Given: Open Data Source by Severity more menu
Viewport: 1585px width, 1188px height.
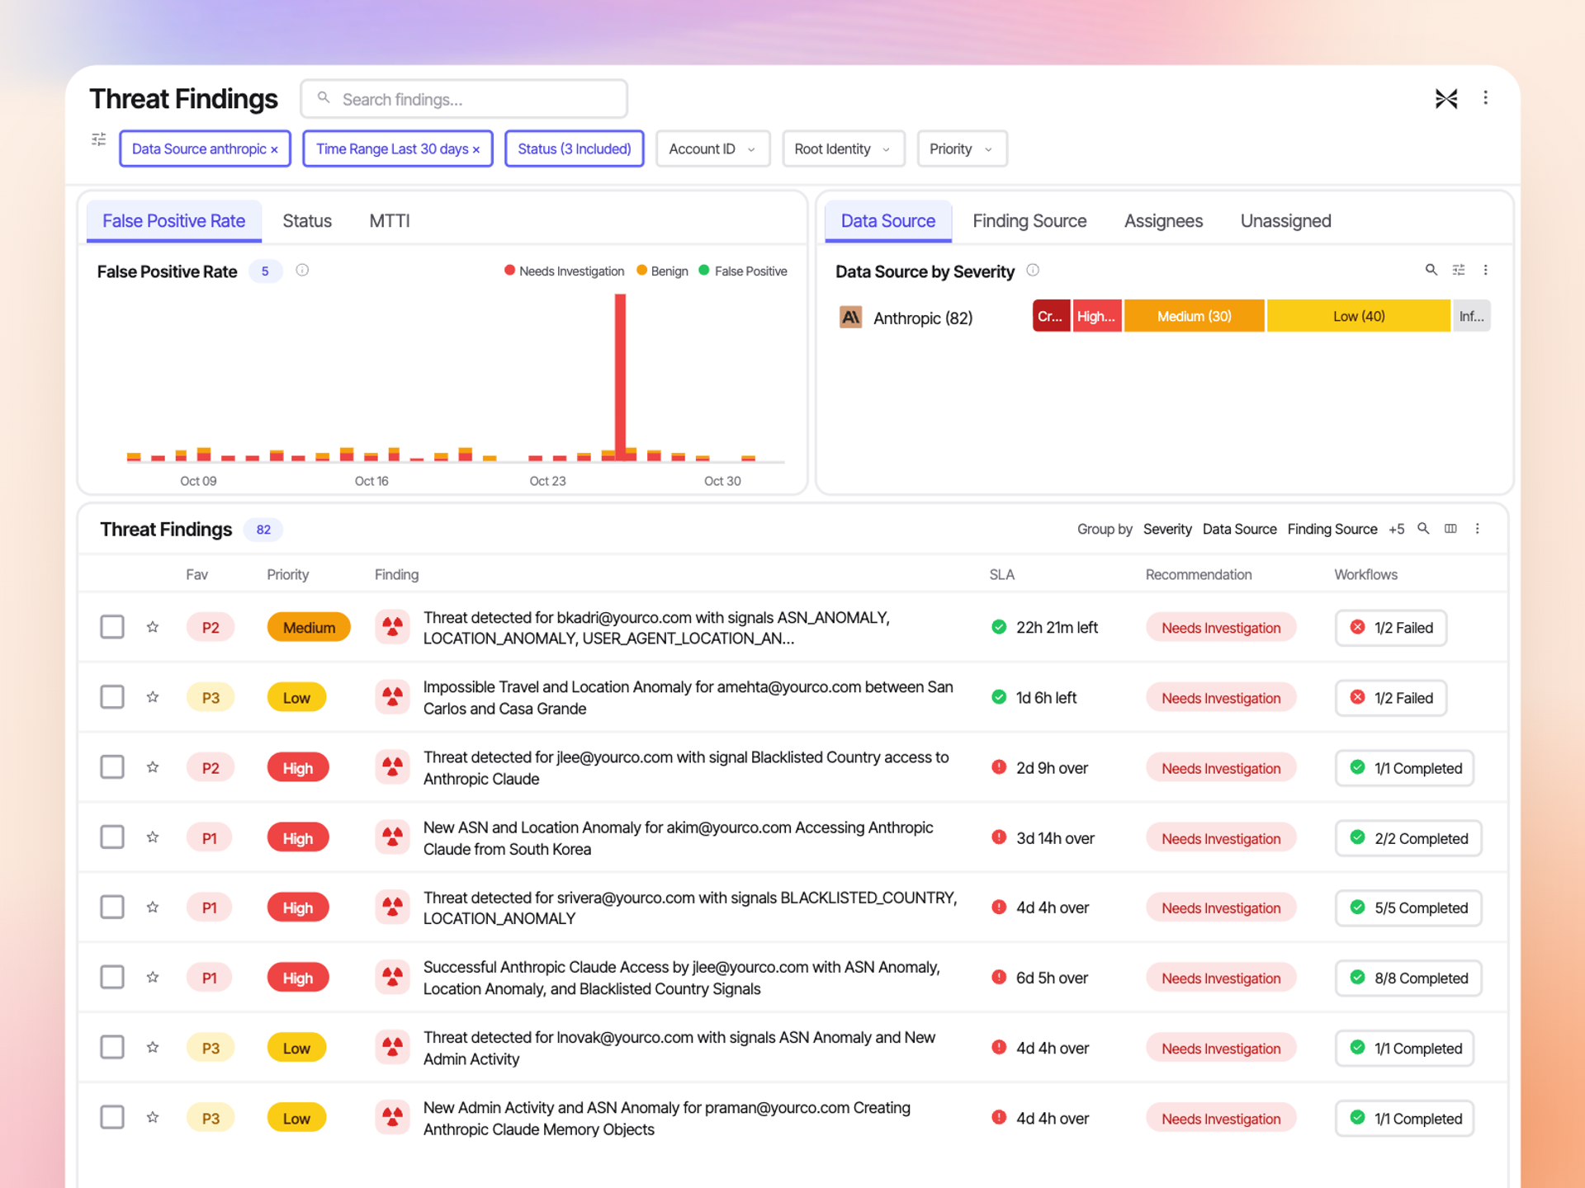Looking at the screenshot, I should pyautogui.click(x=1485, y=270).
